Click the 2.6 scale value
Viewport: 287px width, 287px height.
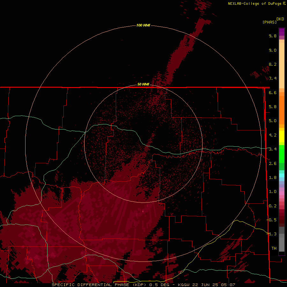(x=273, y=164)
